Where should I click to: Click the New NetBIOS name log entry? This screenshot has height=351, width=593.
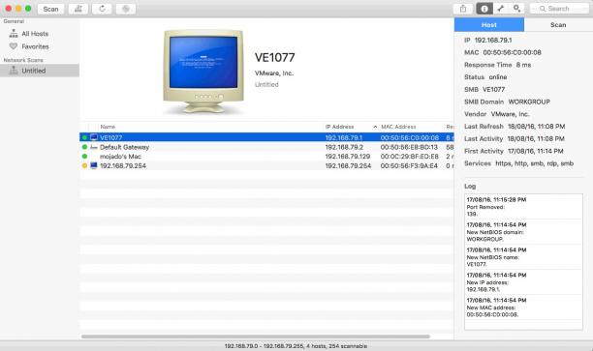[x=523, y=257]
